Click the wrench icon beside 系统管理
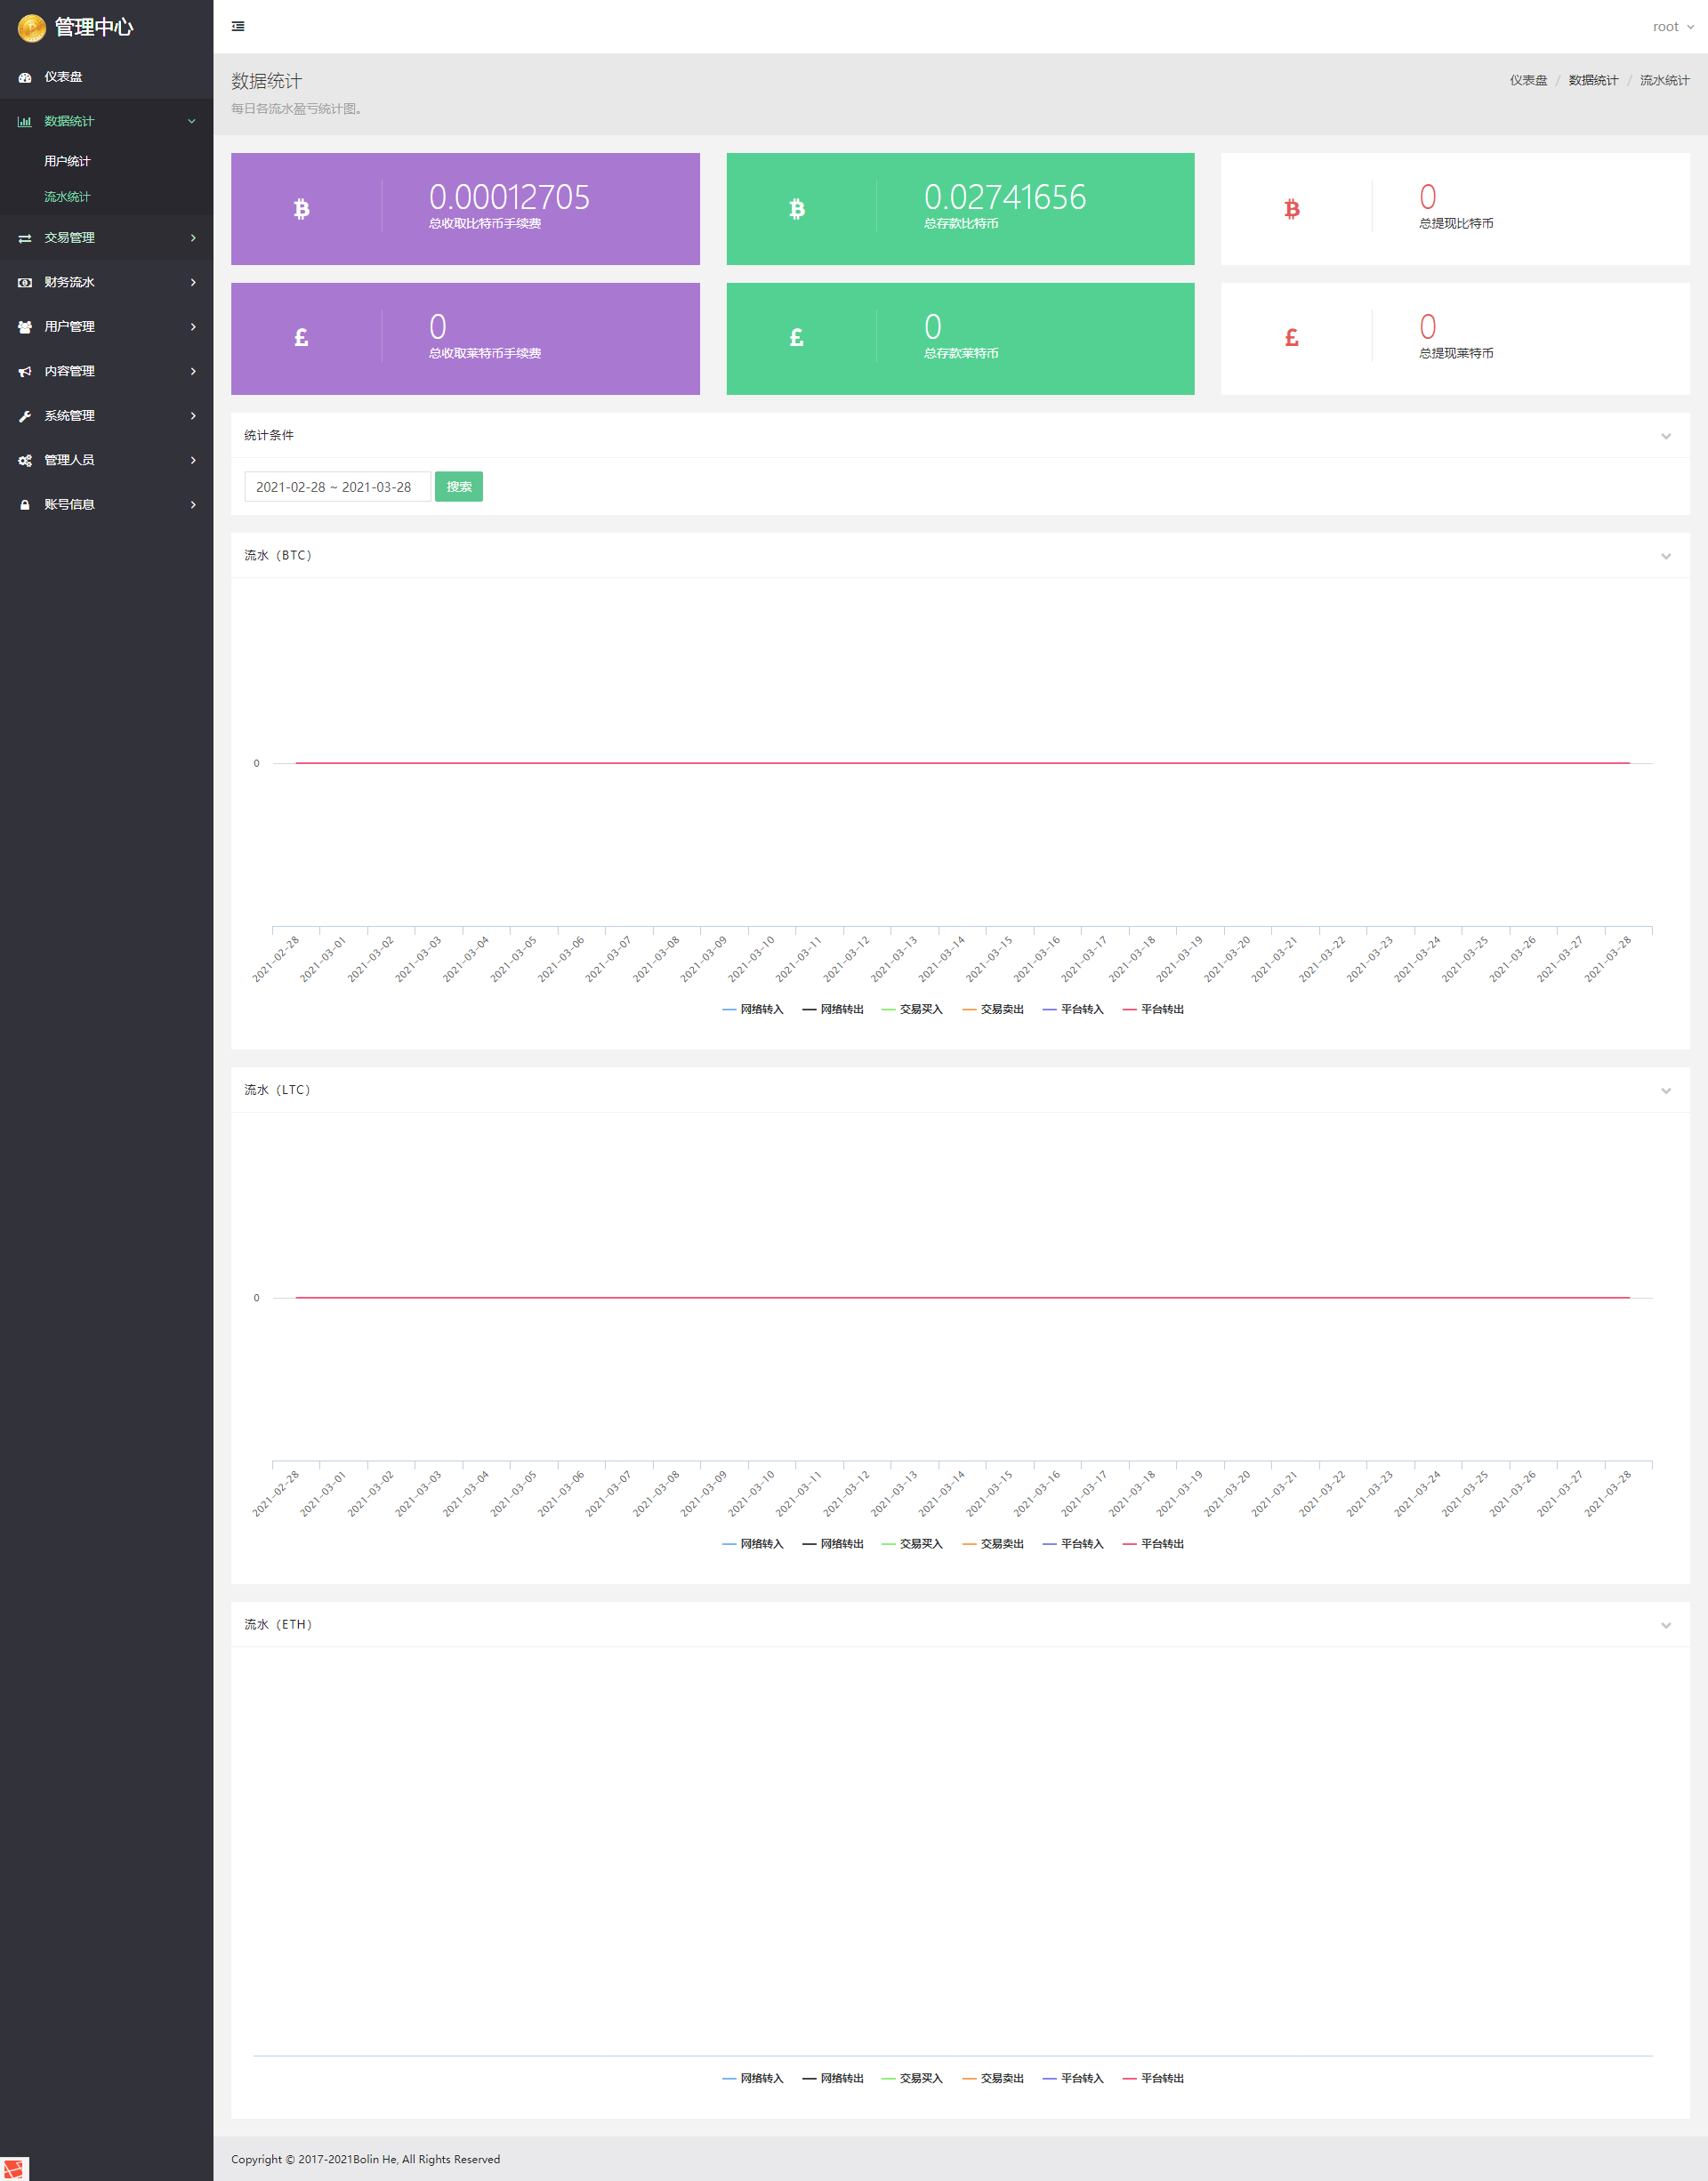This screenshot has height=2181, width=1708. pyautogui.click(x=25, y=416)
